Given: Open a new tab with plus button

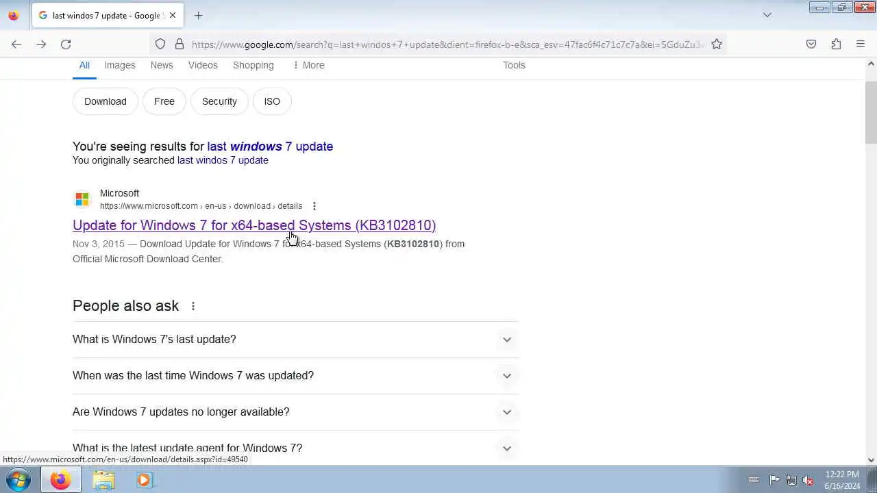Looking at the screenshot, I should (198, 15).
